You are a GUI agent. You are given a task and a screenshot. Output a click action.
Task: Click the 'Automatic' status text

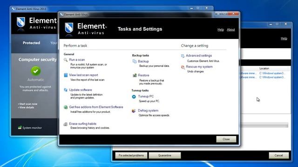(36, 80)
